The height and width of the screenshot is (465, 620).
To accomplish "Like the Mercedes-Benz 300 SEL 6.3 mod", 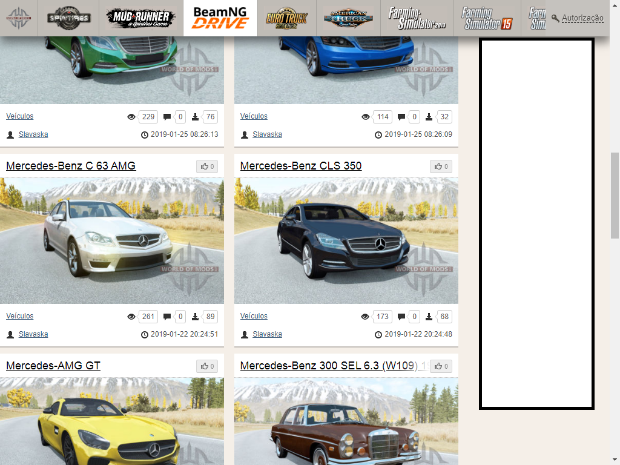I will (441, 366).
